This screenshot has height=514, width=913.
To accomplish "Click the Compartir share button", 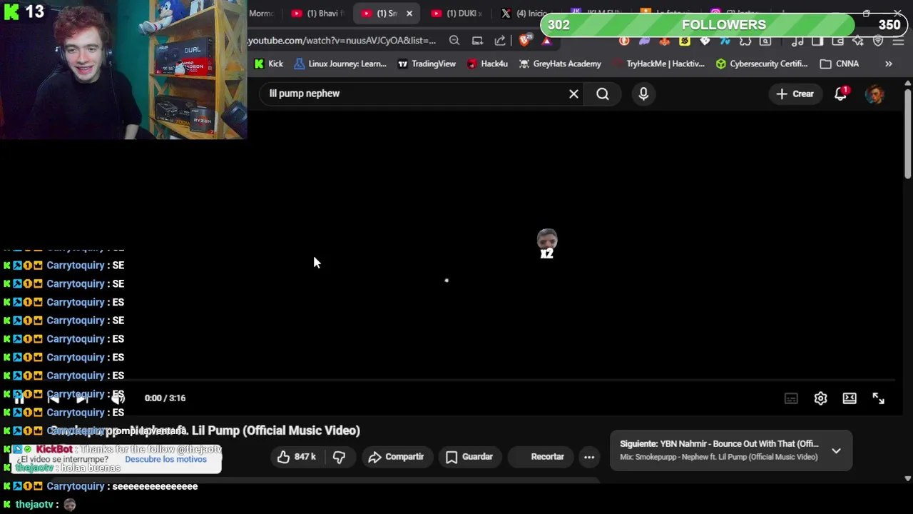I will click(x=396, y=457).
